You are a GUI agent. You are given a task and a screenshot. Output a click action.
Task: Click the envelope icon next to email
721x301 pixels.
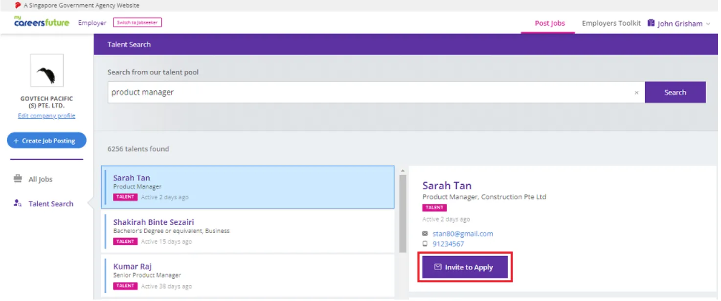[x=425, y=234]
